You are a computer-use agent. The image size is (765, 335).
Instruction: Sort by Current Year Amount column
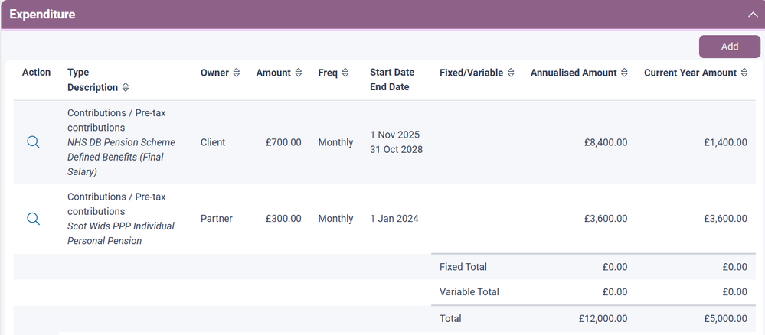tap(744, 73)
